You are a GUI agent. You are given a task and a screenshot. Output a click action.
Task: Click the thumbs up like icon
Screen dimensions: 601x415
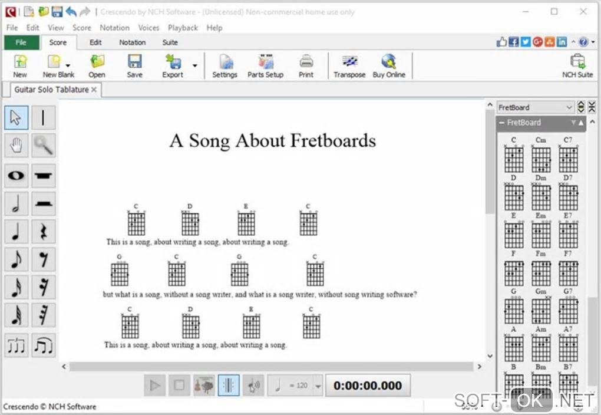point(501,42)
